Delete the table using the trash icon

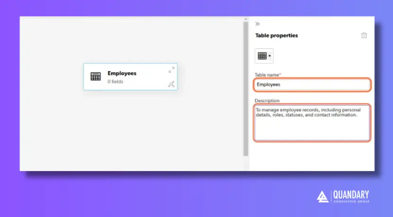pyautogui.click(x=364, y=36)
